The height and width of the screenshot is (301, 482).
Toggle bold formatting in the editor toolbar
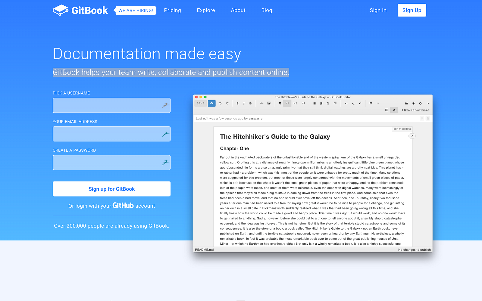[x=238, y=104]
